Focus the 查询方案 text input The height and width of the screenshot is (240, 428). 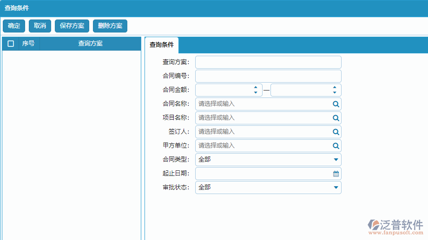(x=268, y=62)
